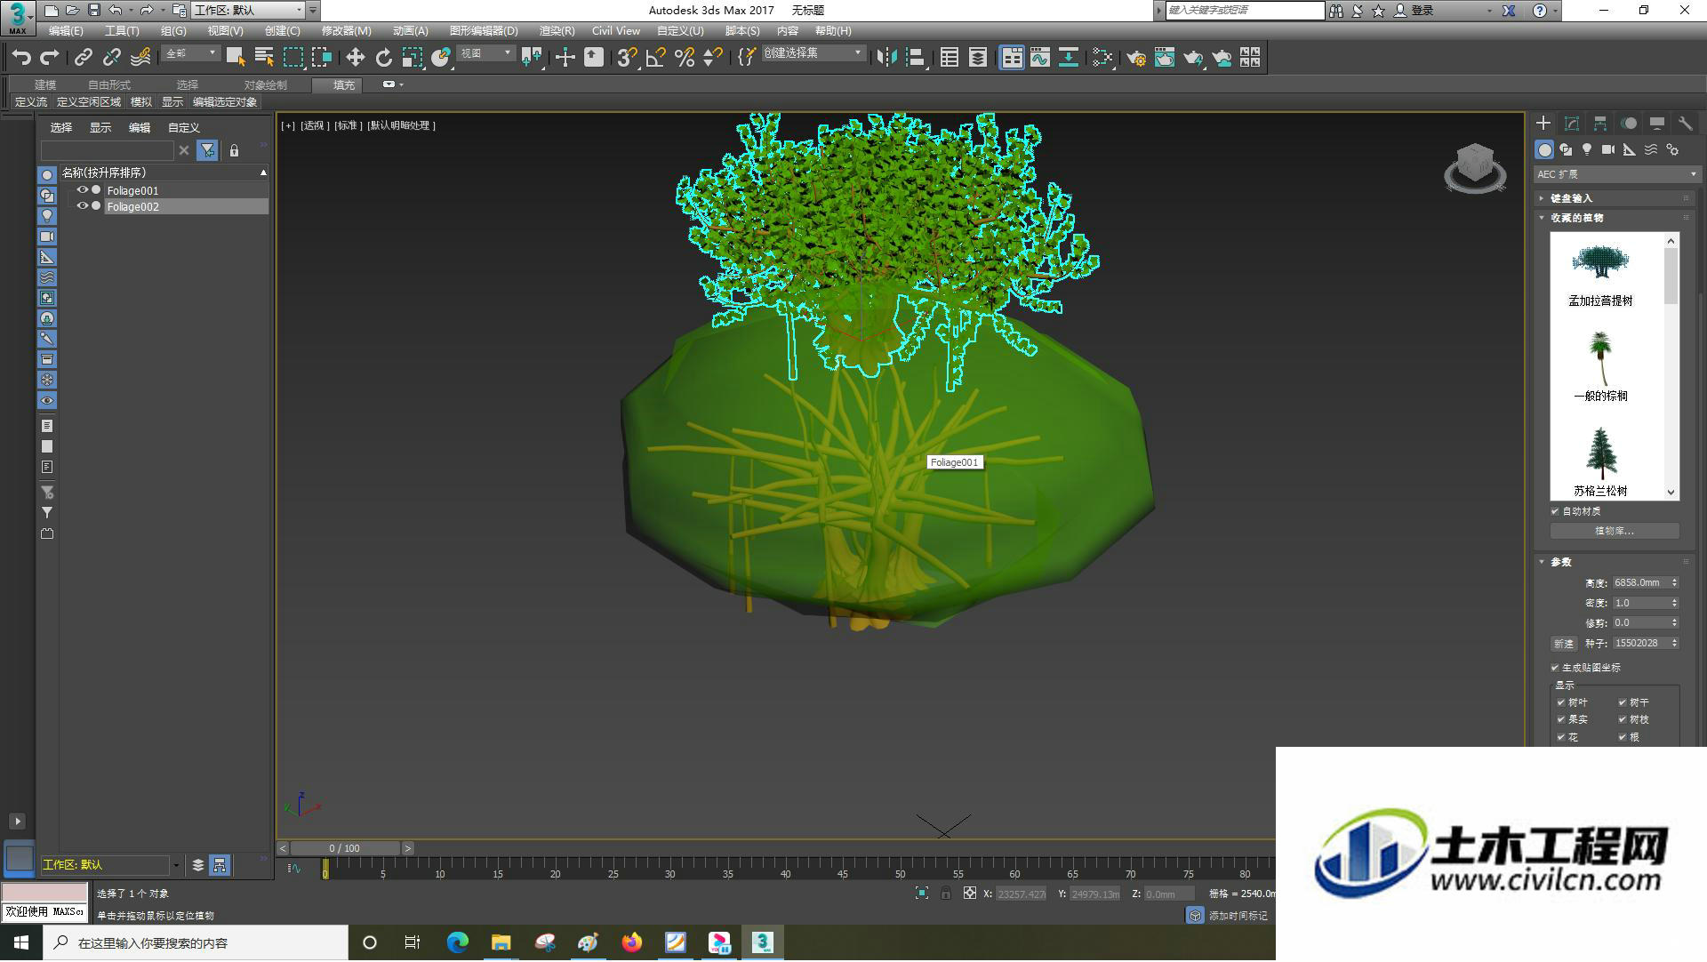Screen dimensions: 1707x962
Task: Open the 视图 reference coordinate dropdown
Action: pyautogui.click(x=485, y=53)
